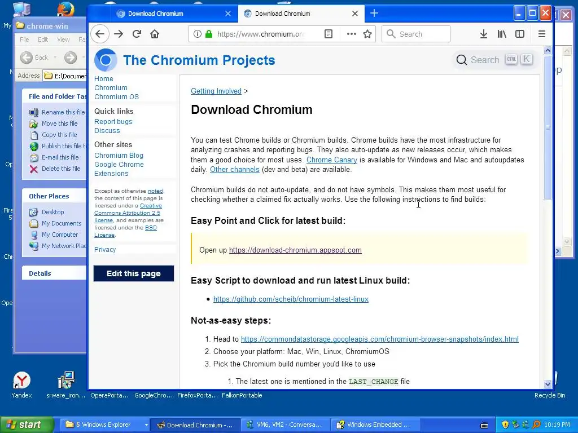Click the Firefox URL address field
This screenshot has width=578, height=433.
261,34
